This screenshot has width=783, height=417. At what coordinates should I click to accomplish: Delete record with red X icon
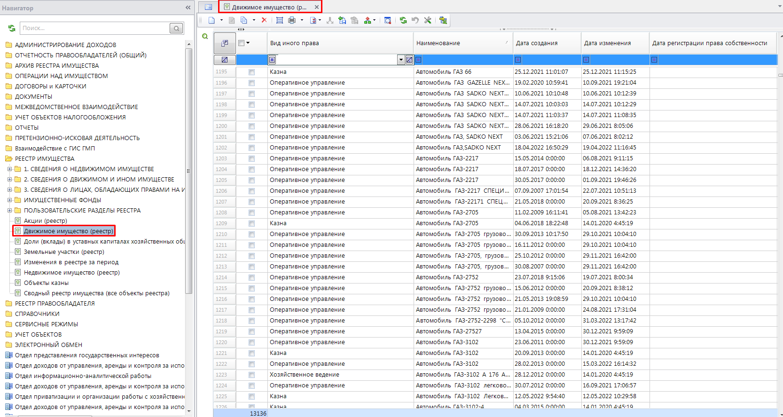pos(264,20)
